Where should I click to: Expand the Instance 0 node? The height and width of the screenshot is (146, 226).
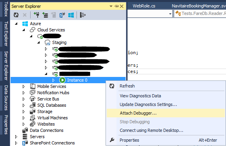[x=53, y=80]
